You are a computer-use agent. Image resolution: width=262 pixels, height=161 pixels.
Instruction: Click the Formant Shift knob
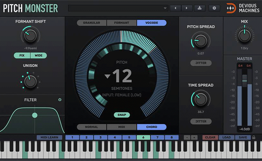[x=30, y=35]
